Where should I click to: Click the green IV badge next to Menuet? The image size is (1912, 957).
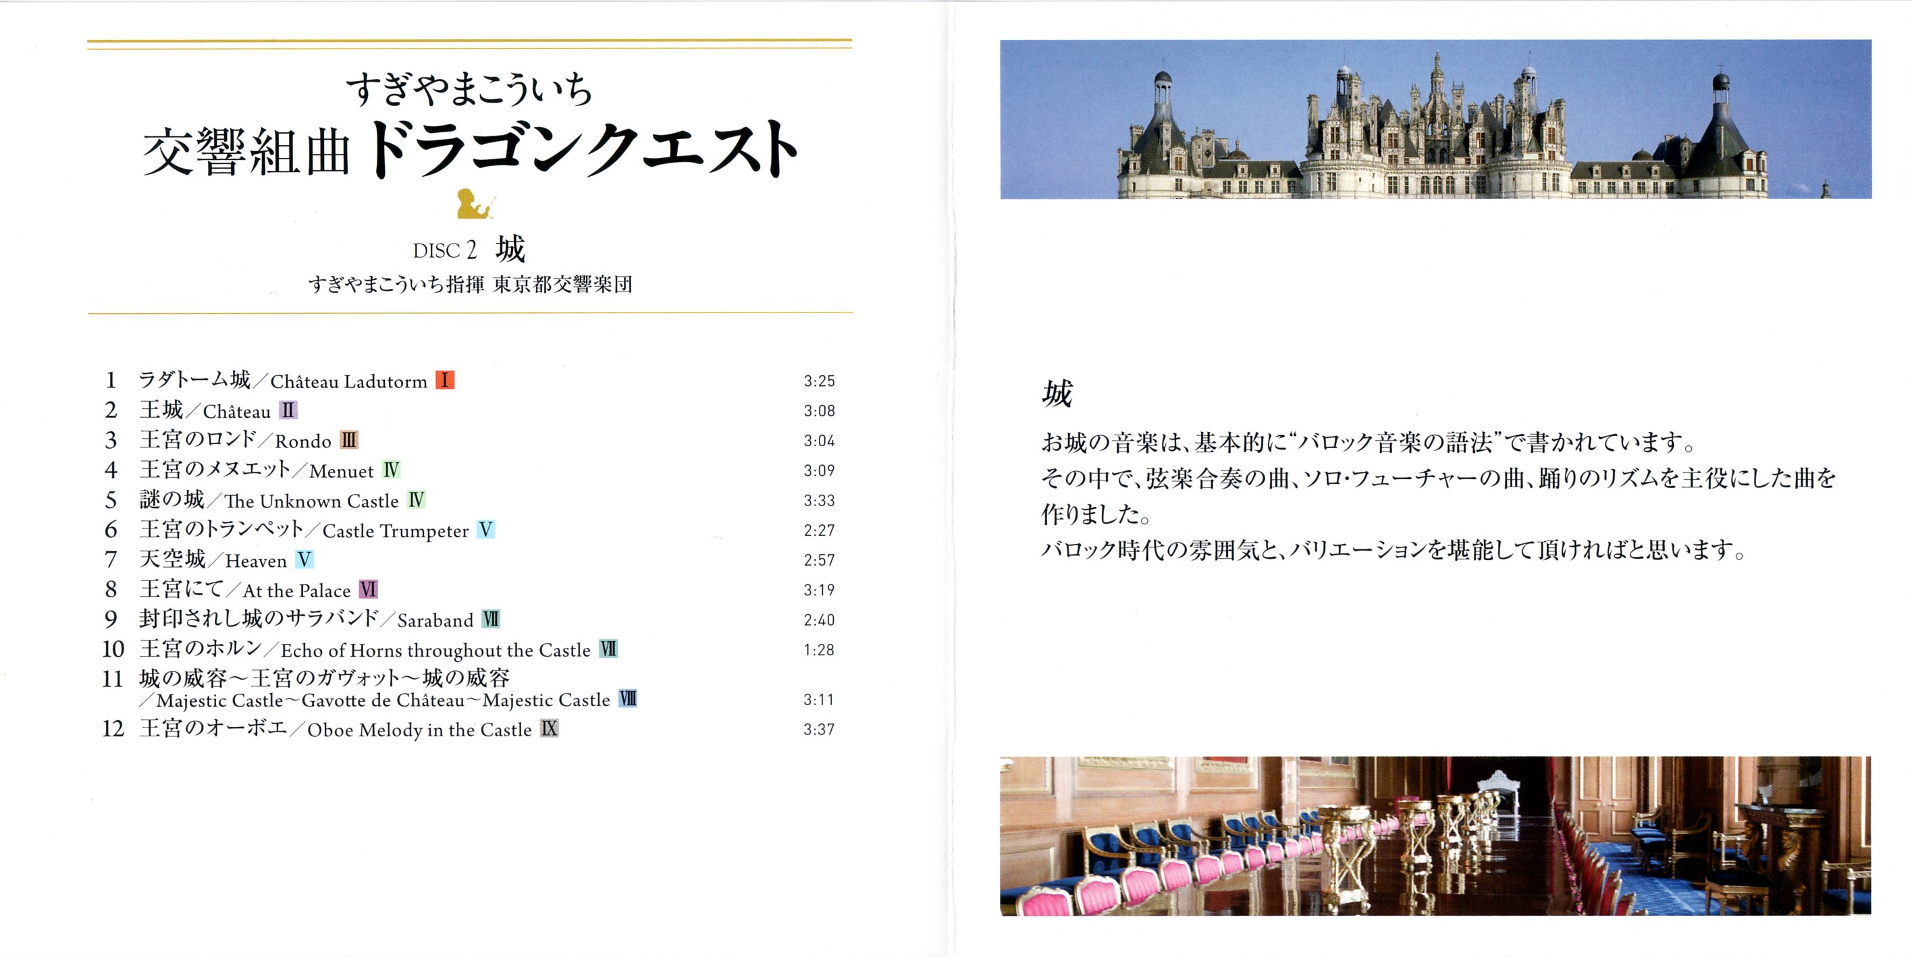click(x=391, y=470)
